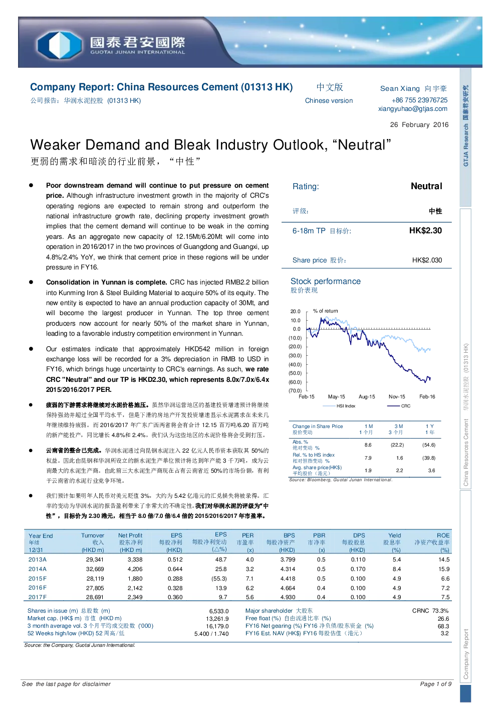Image resolution: width=497 pixels, height=704 pixels.
Task: Click Market cap value 13,261.9
Action: point(217,619)
